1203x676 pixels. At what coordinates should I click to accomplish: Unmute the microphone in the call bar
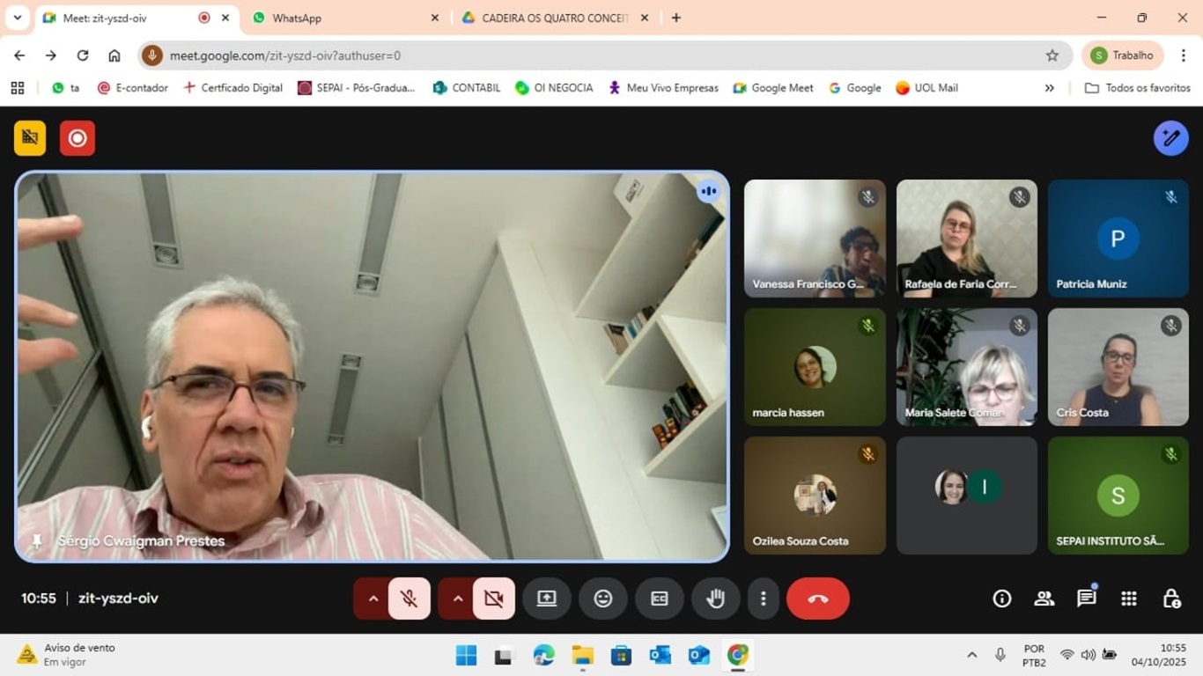pyautogui.click(x=409, y=599)
